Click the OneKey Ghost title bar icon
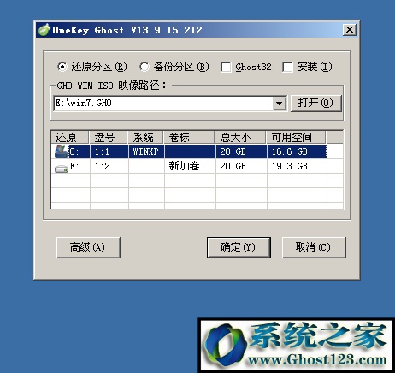Image resolution: width=395 pixels, height=373 pixels. point(44,30)
